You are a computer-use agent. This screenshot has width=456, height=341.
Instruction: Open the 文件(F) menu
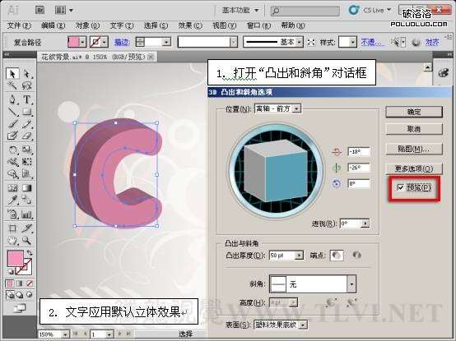tap(19, 25)
